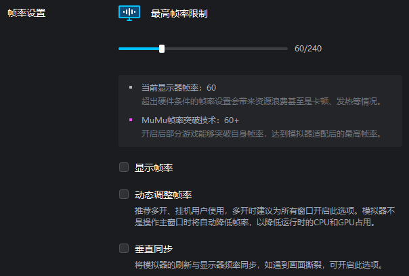Screen dimensions: 409x276
Task: Click the 当前显示器帧率：60 info line
Action: [179, 88]
